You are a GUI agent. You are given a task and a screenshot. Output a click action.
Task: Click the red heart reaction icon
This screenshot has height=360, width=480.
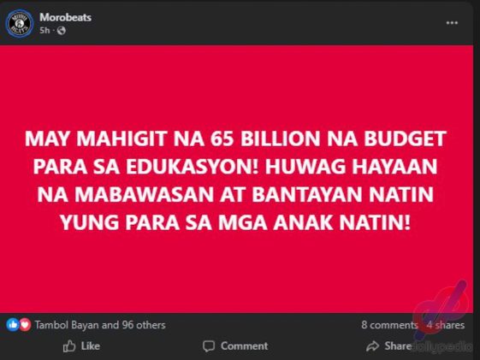[x=25, y=325]
